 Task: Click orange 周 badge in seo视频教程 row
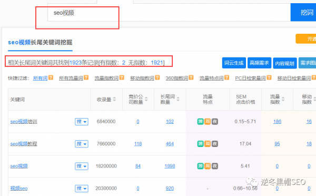(x=208, y=143)
